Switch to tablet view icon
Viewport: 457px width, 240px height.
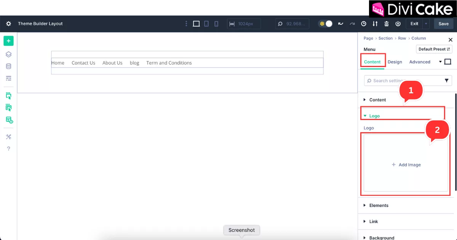[206, 24]
